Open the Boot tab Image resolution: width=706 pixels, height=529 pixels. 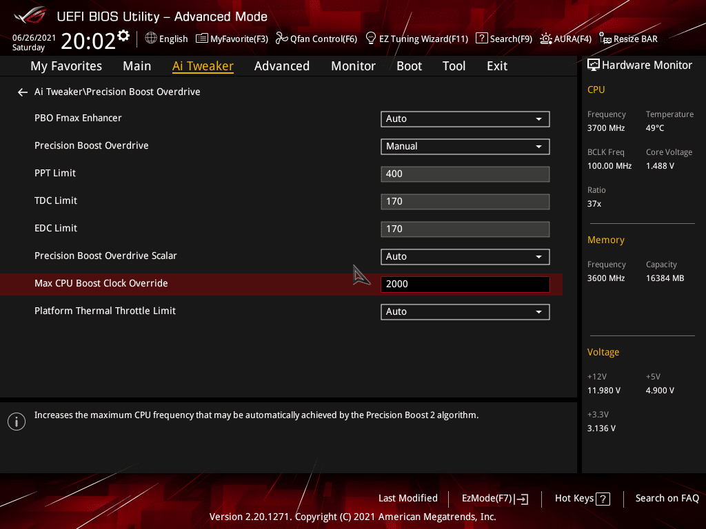pos(410,66)
